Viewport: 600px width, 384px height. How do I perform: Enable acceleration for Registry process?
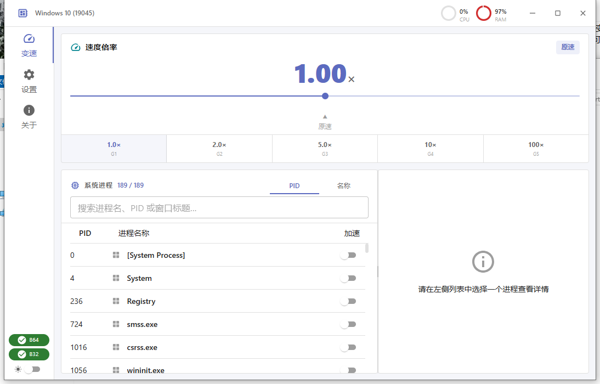(348, 301)
